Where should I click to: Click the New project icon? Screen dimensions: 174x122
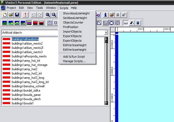click(5, 15)
